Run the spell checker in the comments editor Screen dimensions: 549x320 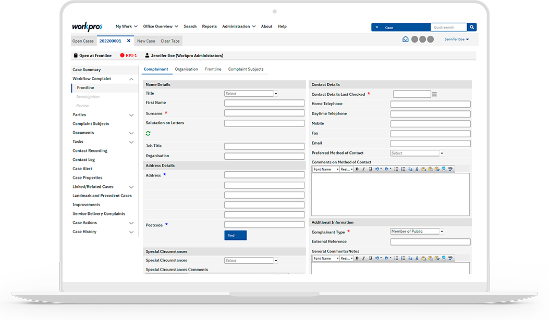pyautogui.click(x=450, y=169)
